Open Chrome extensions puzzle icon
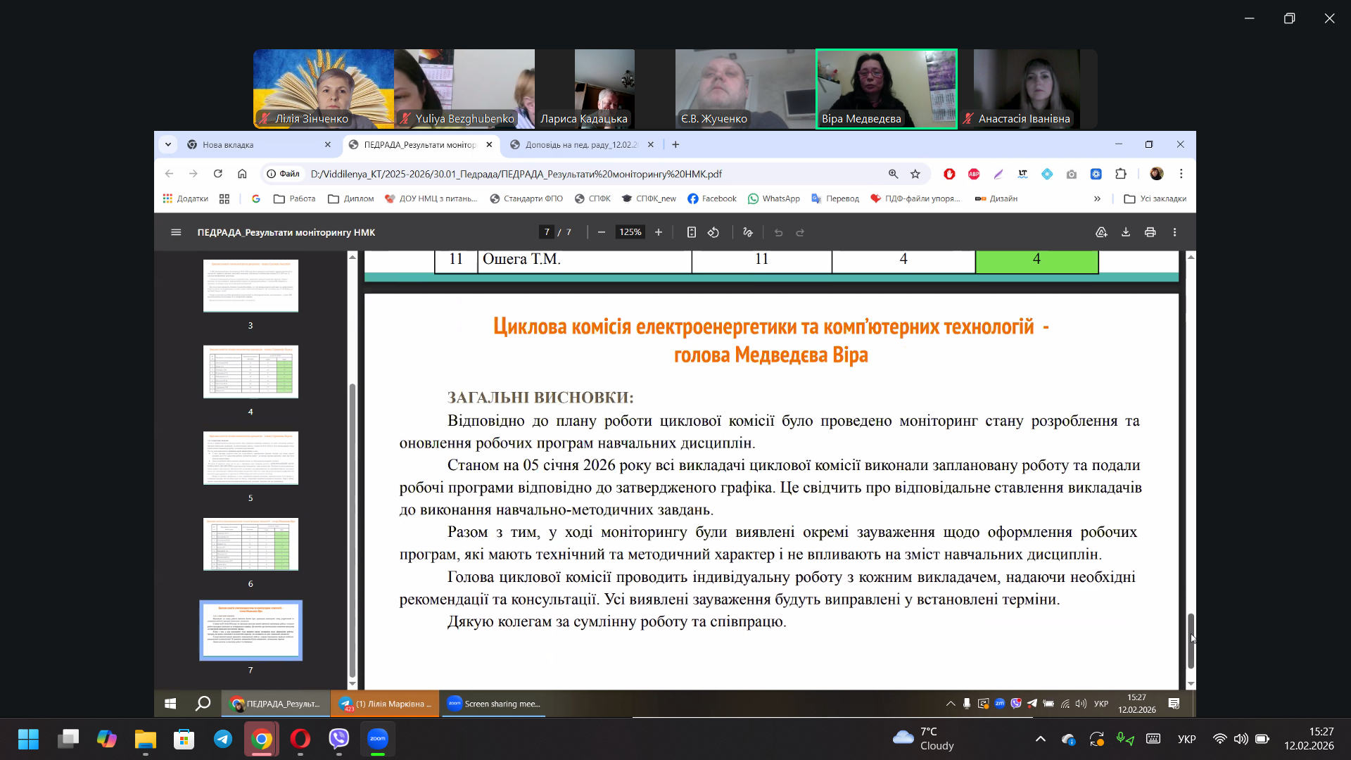 click(1121, 174)
